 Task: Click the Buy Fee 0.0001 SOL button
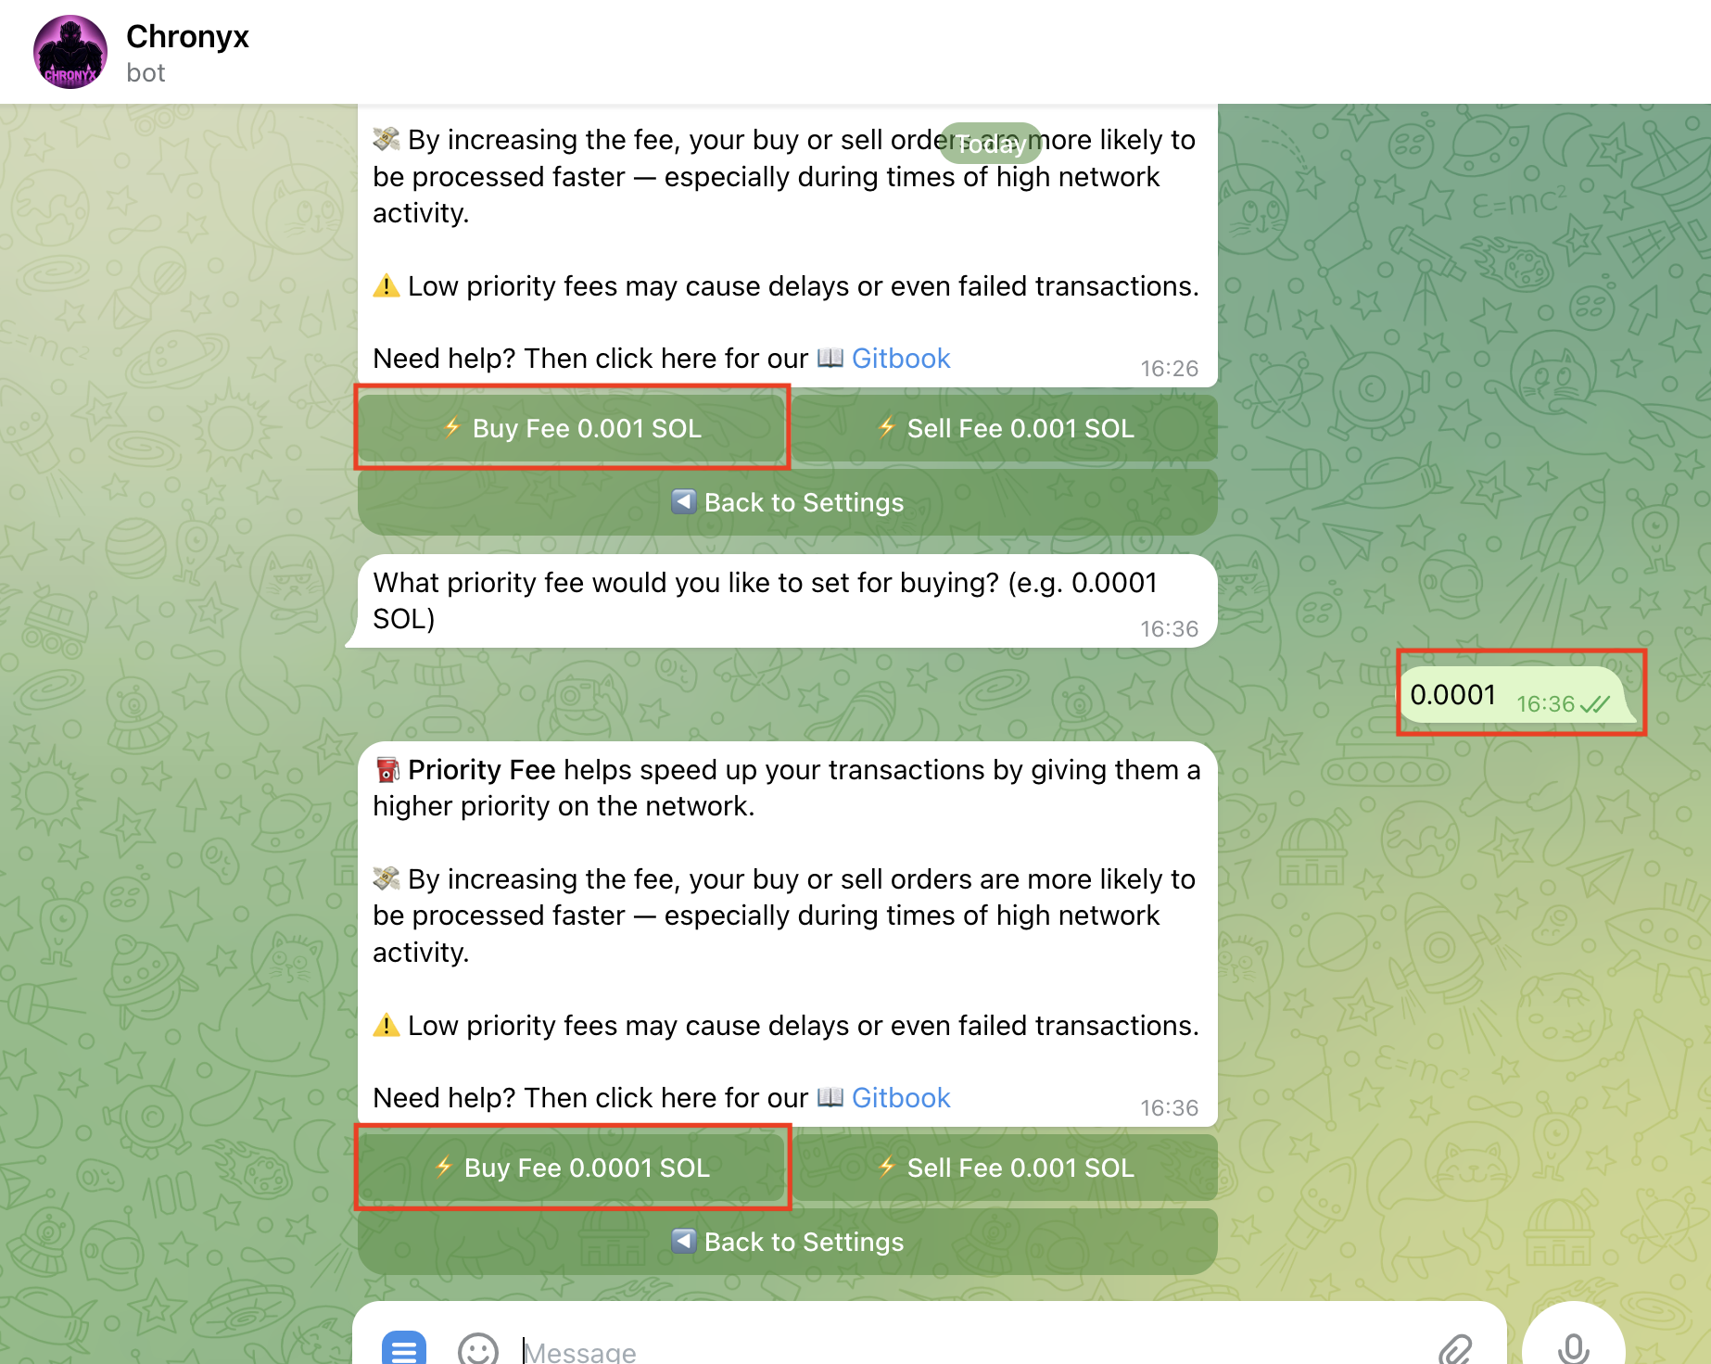point(572,1168)
